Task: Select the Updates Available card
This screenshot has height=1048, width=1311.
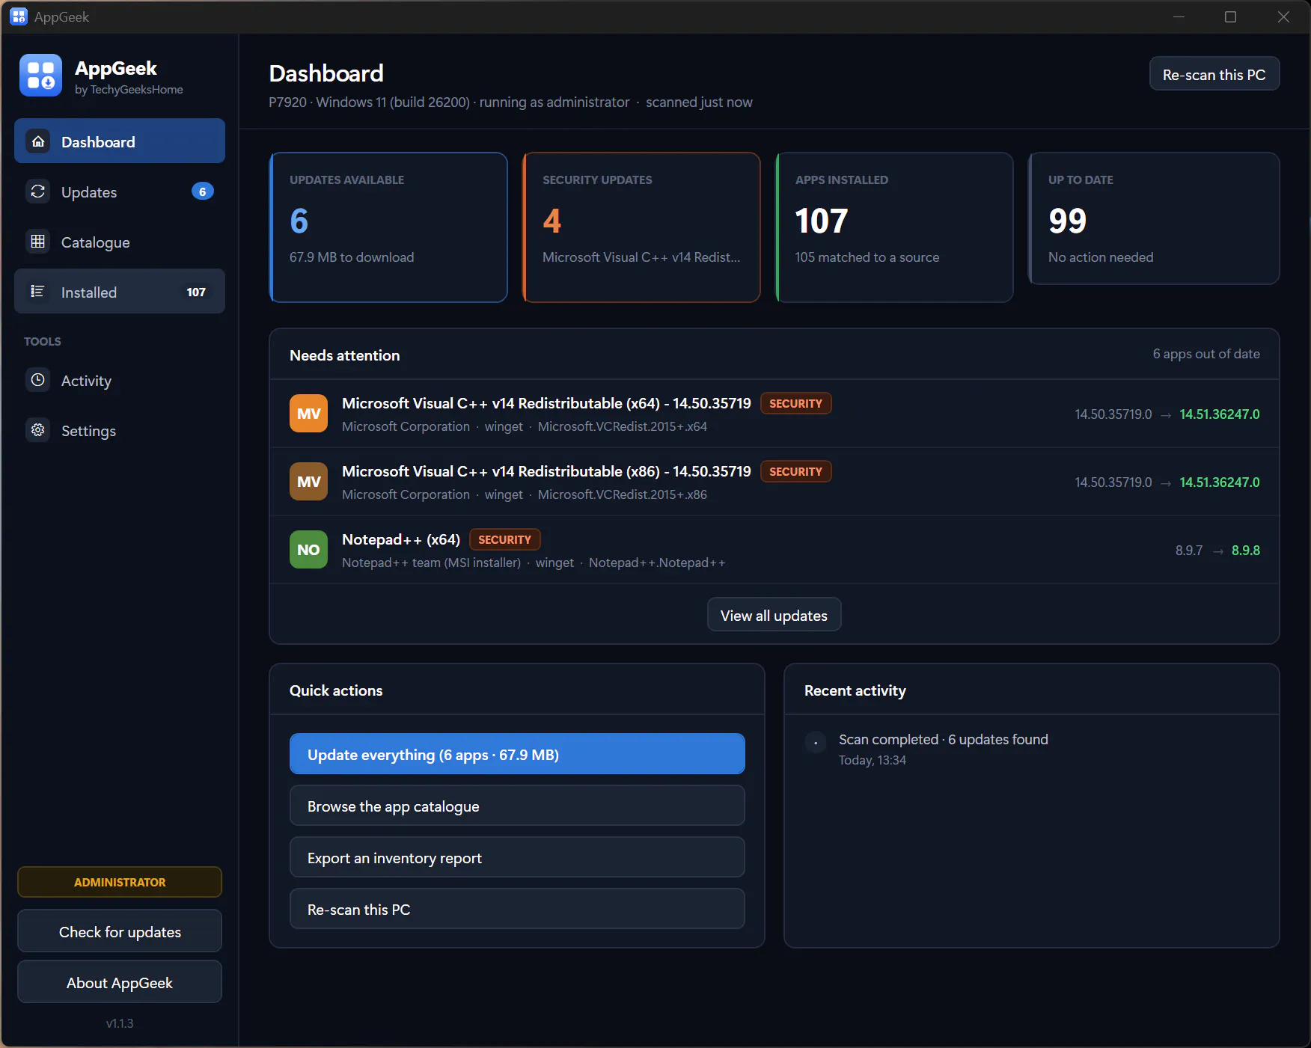Action: point(388,227)
